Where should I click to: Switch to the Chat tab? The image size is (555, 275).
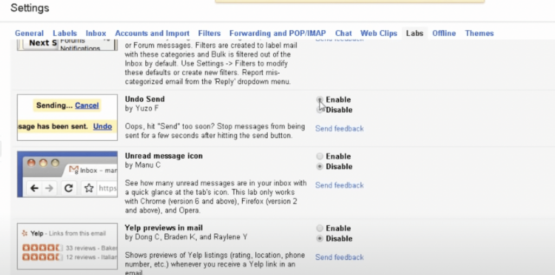pos(344,33)
